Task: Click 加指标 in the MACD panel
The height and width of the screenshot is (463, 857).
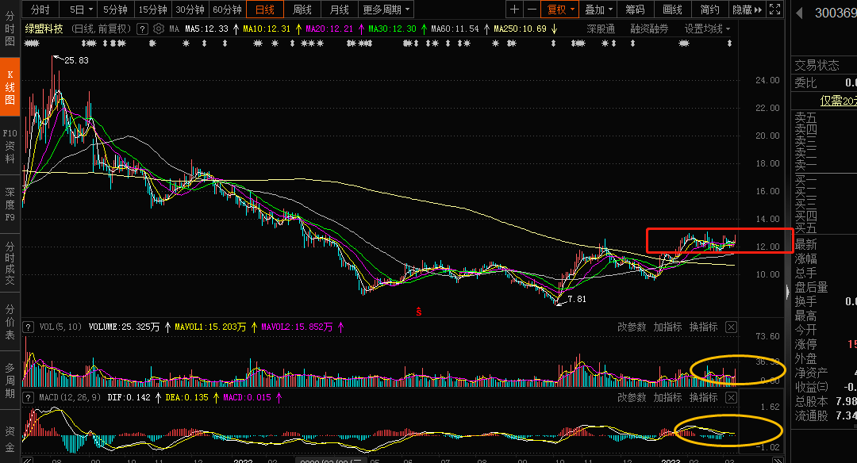Action: 667,397
